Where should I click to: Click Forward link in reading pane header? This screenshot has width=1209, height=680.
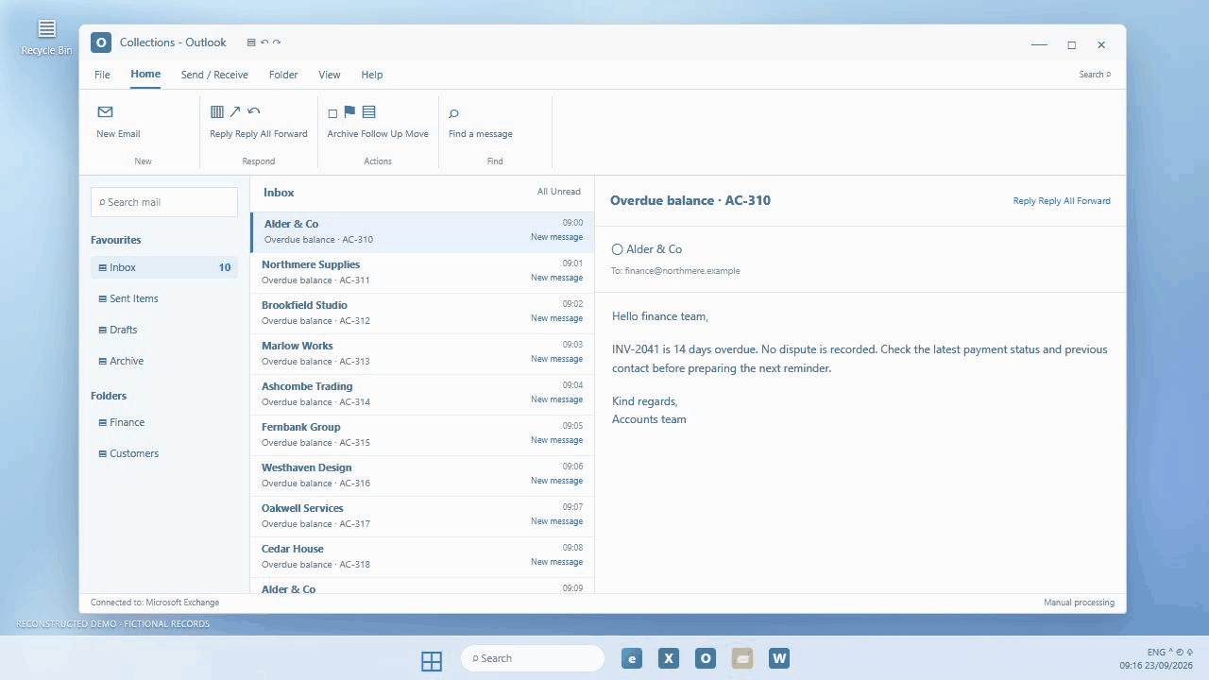coord(1094,201)
